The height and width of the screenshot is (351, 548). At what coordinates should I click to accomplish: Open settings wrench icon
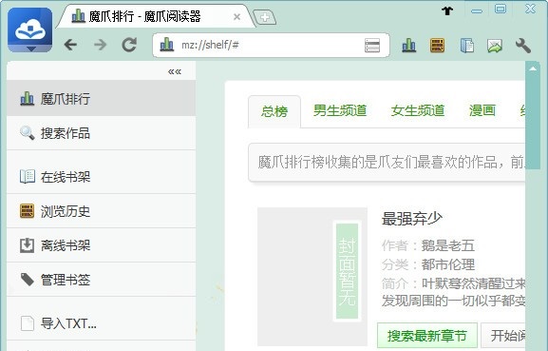point(523,46)
